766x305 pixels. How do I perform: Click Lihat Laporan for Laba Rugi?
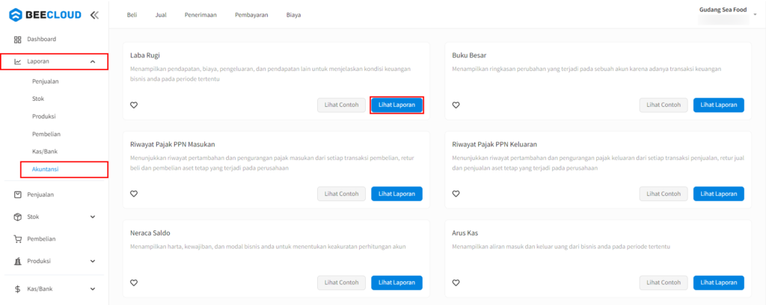[396, 105]
